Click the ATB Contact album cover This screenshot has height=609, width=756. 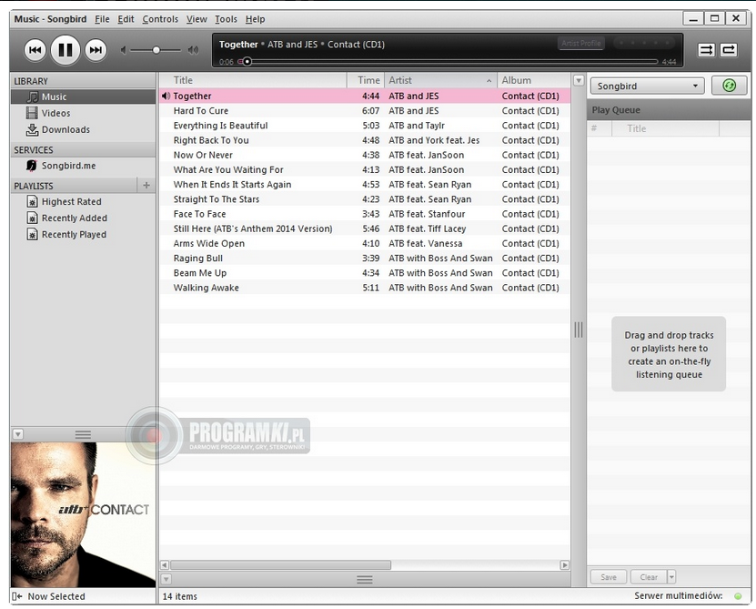coord(83,514)
